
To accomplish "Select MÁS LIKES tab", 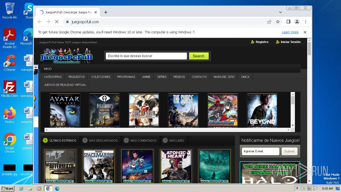I will point(173,140).
